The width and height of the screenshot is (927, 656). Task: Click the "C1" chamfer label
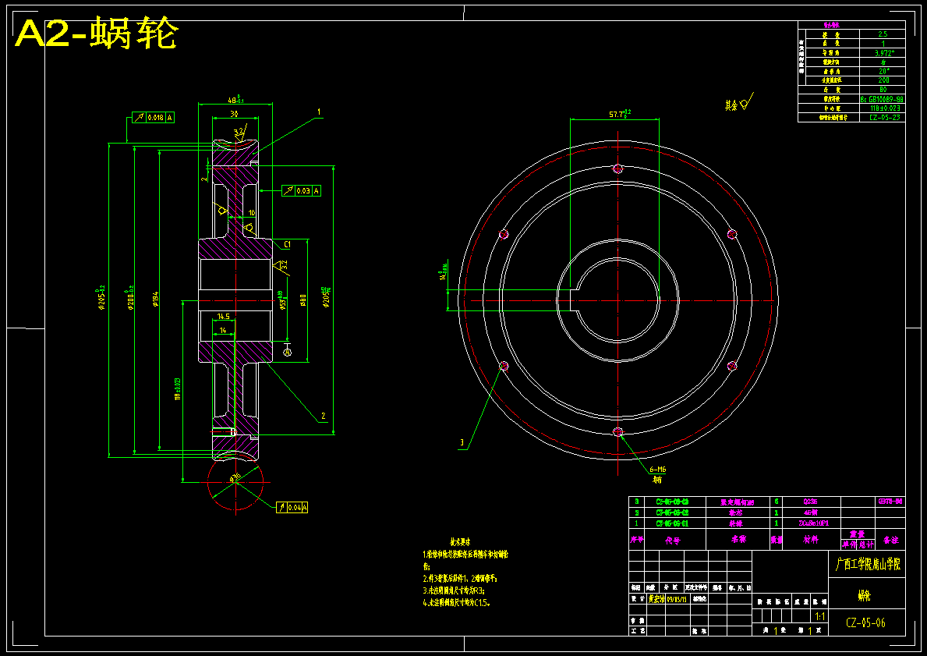point(288,243)
